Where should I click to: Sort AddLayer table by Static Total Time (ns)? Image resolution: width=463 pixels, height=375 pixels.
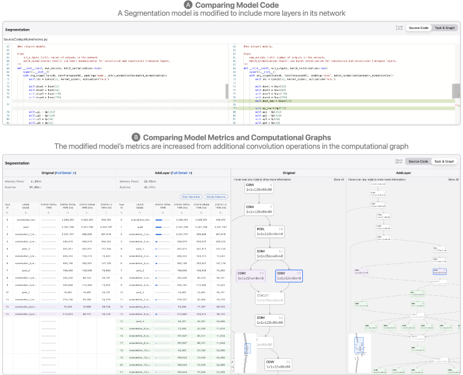(x=182, y=212)
